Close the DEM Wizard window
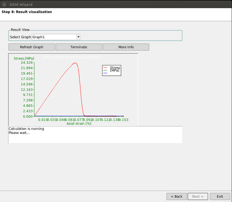Screen dimensions: 232x202 pos(3,4)
